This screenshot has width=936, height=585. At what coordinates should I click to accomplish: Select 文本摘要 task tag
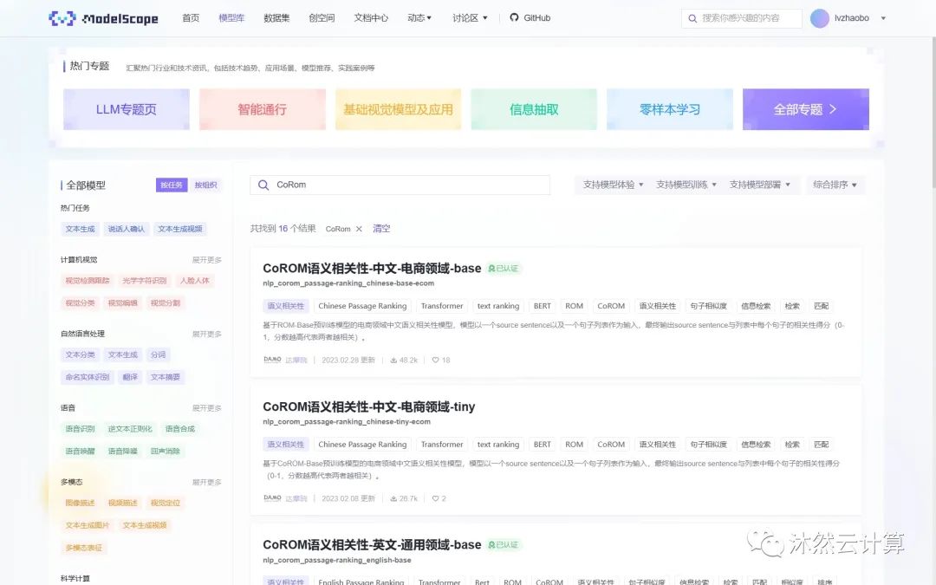(x=166, y=377)
